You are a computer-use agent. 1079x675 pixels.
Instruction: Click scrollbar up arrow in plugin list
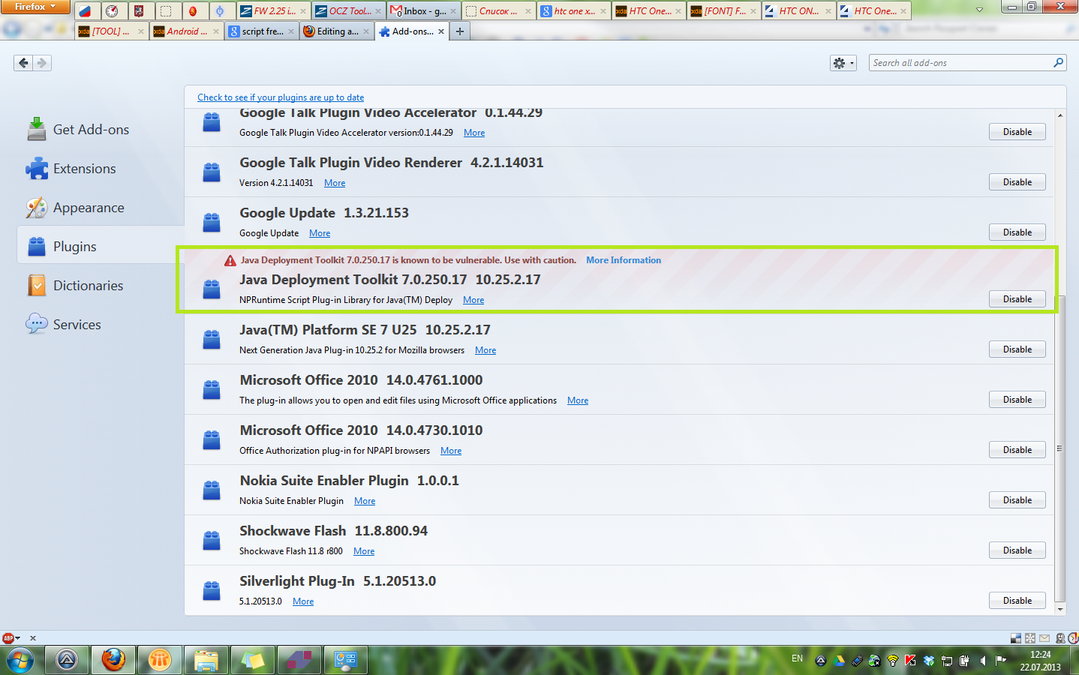point(1059,115)
